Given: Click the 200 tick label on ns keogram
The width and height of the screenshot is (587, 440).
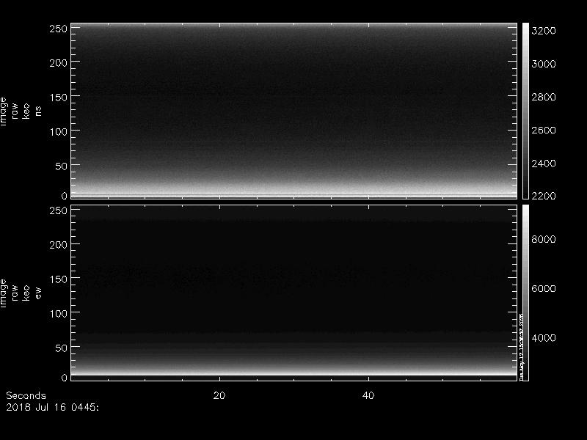Looking at the screenshot, I should tap(58, 63).
